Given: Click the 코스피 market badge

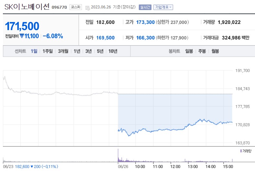Looking at the screenshot, I should 76,7.
